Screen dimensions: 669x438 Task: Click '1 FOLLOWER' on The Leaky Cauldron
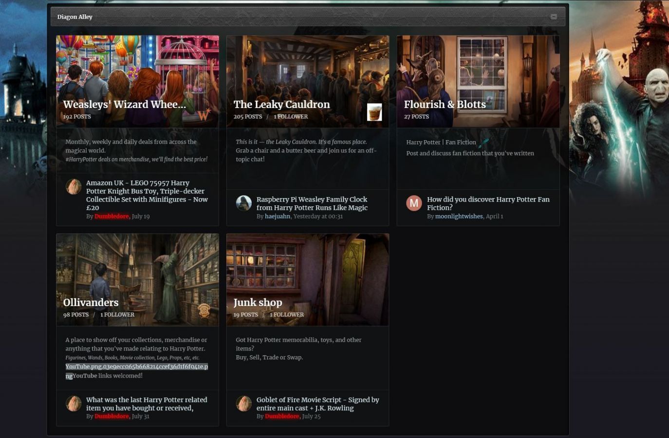click(291, 116)
